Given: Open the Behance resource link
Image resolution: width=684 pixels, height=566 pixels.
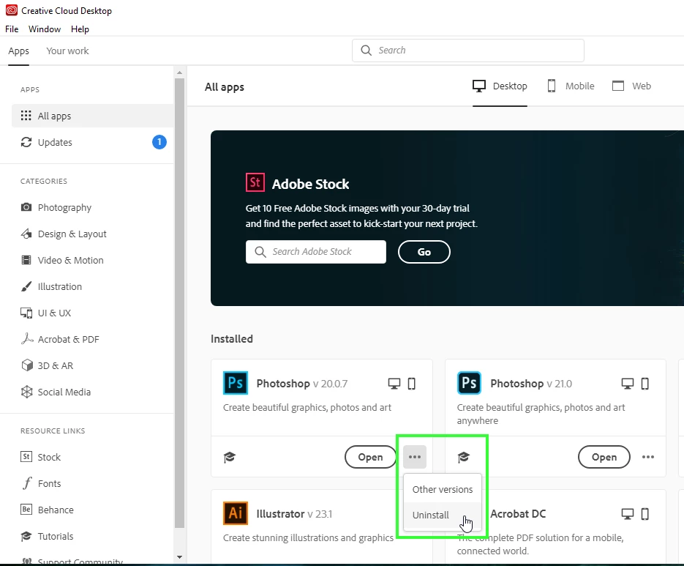Looking at the screenshot, I should point(56,510).
